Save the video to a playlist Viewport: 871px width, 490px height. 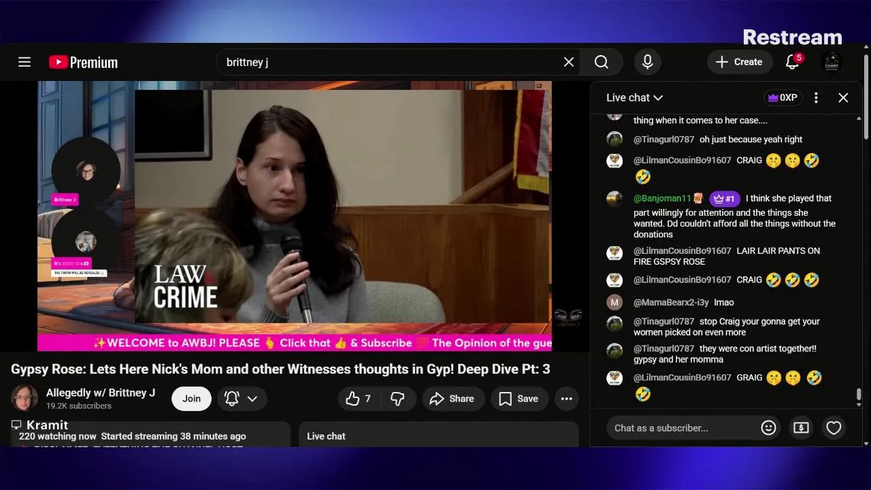[519, 399]
